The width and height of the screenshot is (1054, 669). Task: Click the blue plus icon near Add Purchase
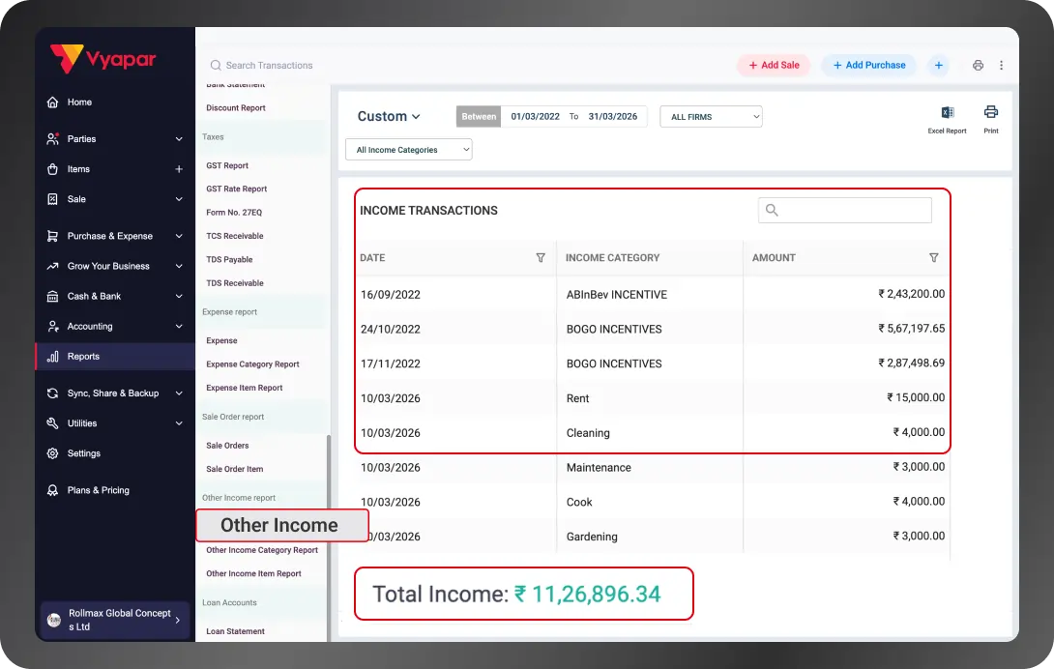(938, 65)
